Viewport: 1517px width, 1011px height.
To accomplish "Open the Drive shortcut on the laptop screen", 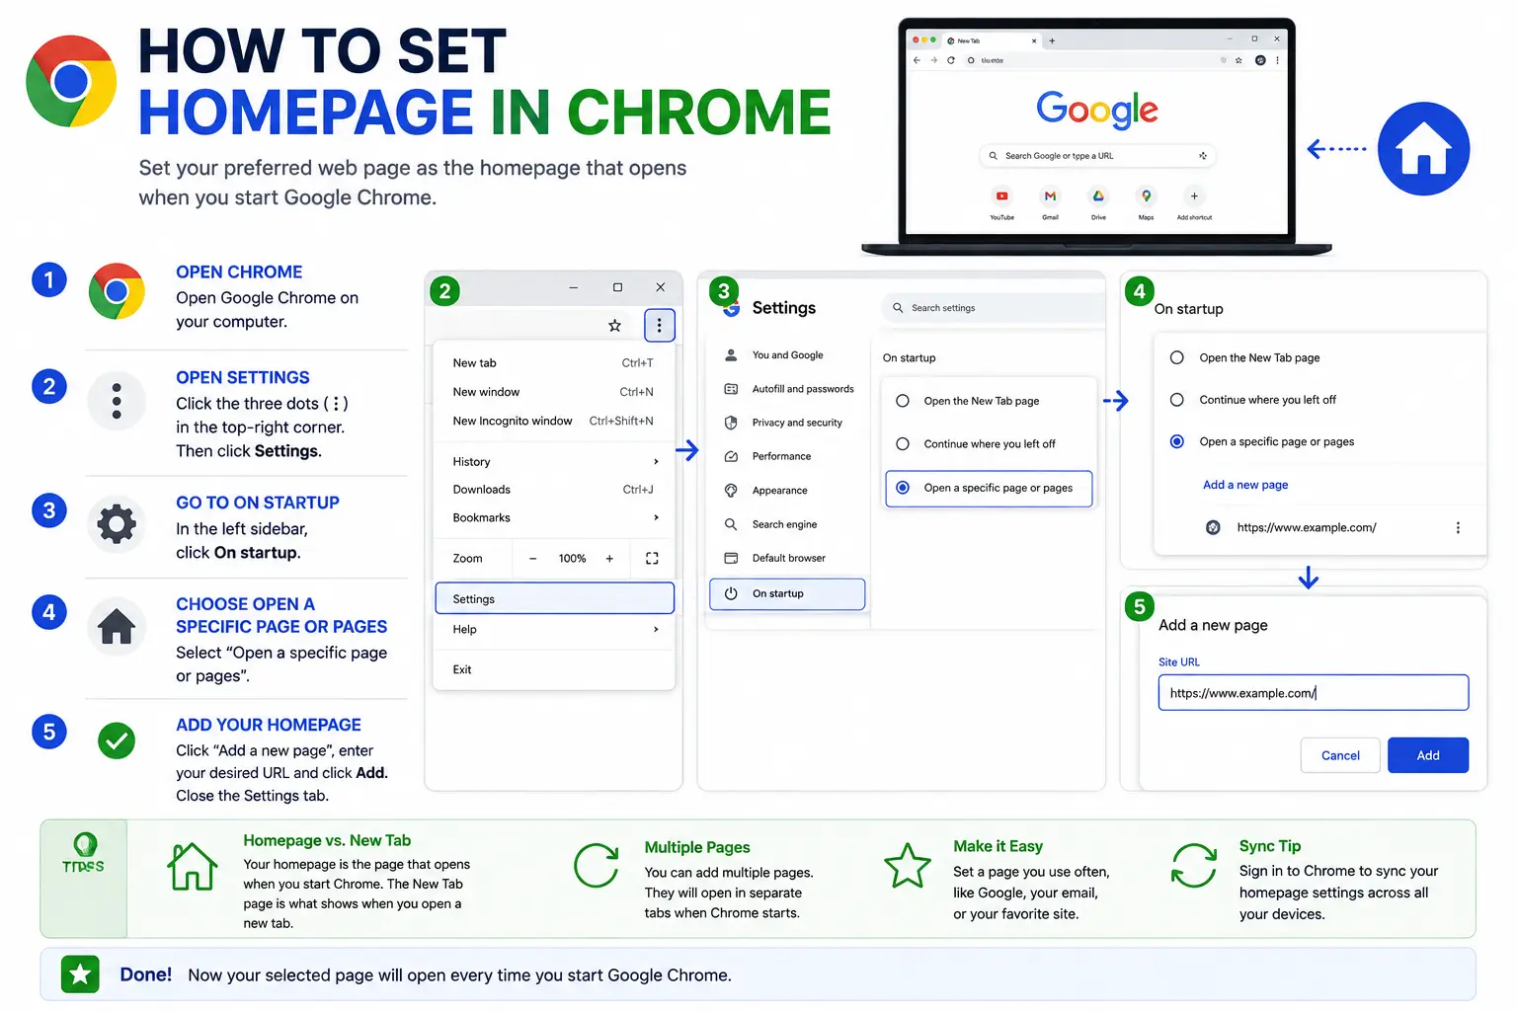I will (1098, 196).
